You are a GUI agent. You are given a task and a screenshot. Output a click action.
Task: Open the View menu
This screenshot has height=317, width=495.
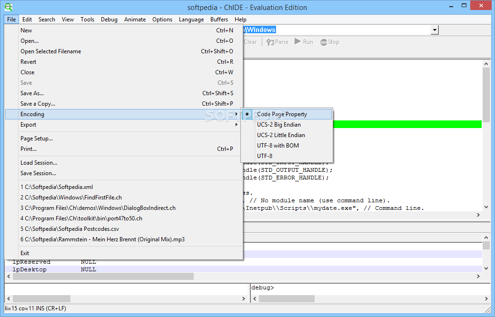[x=68, y=19]
